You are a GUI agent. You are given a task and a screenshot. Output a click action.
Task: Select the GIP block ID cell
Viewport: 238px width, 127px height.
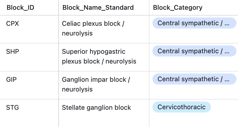[x=12, y=79]
